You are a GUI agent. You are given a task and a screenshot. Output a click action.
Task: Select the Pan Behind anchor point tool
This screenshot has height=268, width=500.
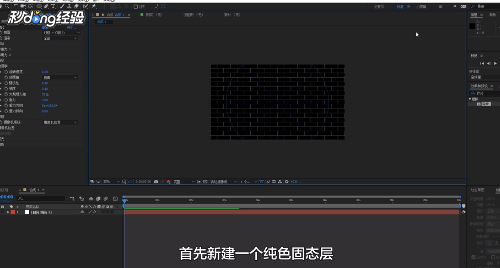[x=30, y=6]
